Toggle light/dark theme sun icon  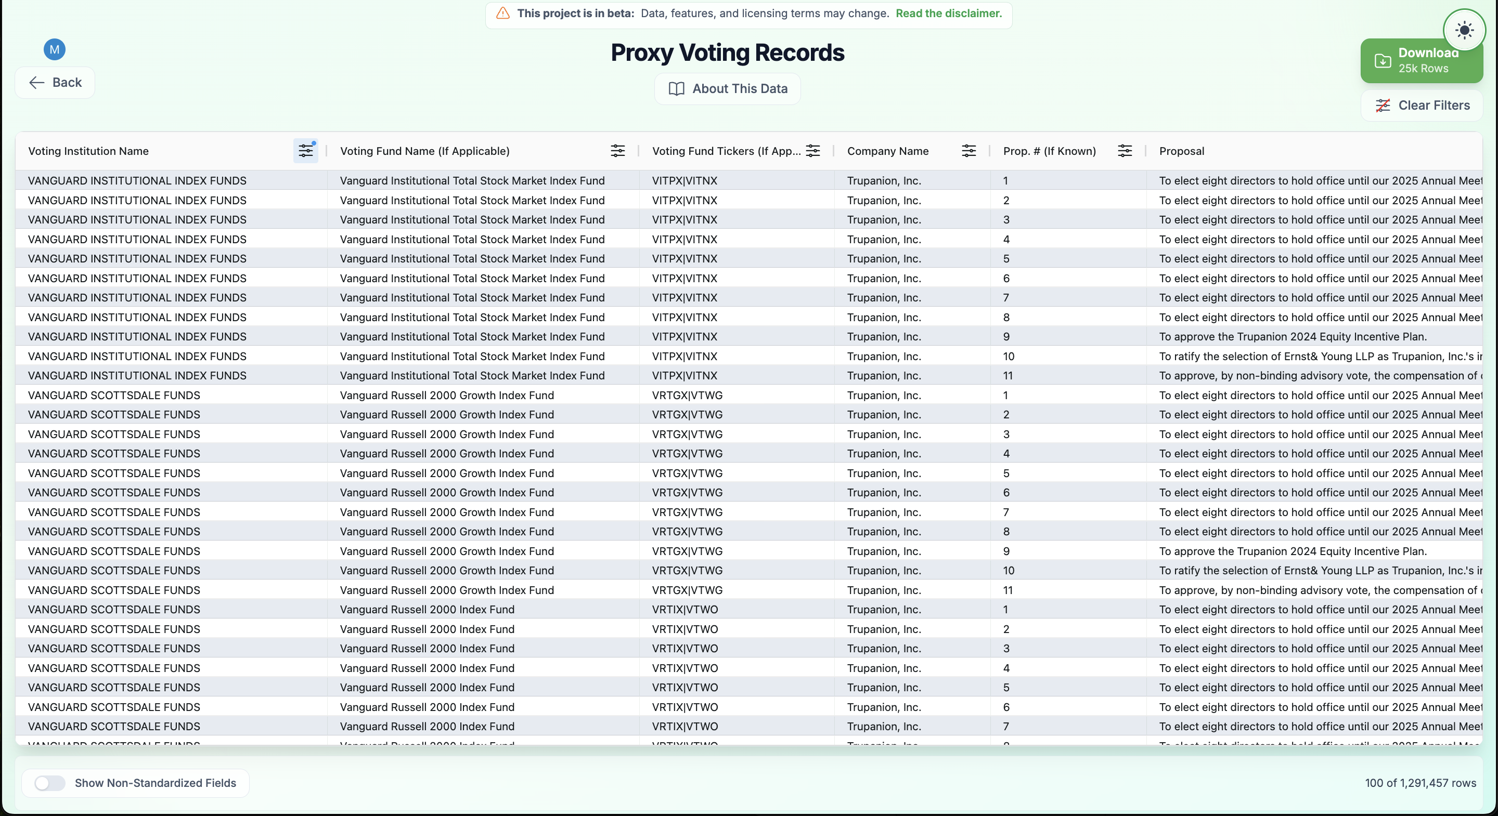(1464, 30)
